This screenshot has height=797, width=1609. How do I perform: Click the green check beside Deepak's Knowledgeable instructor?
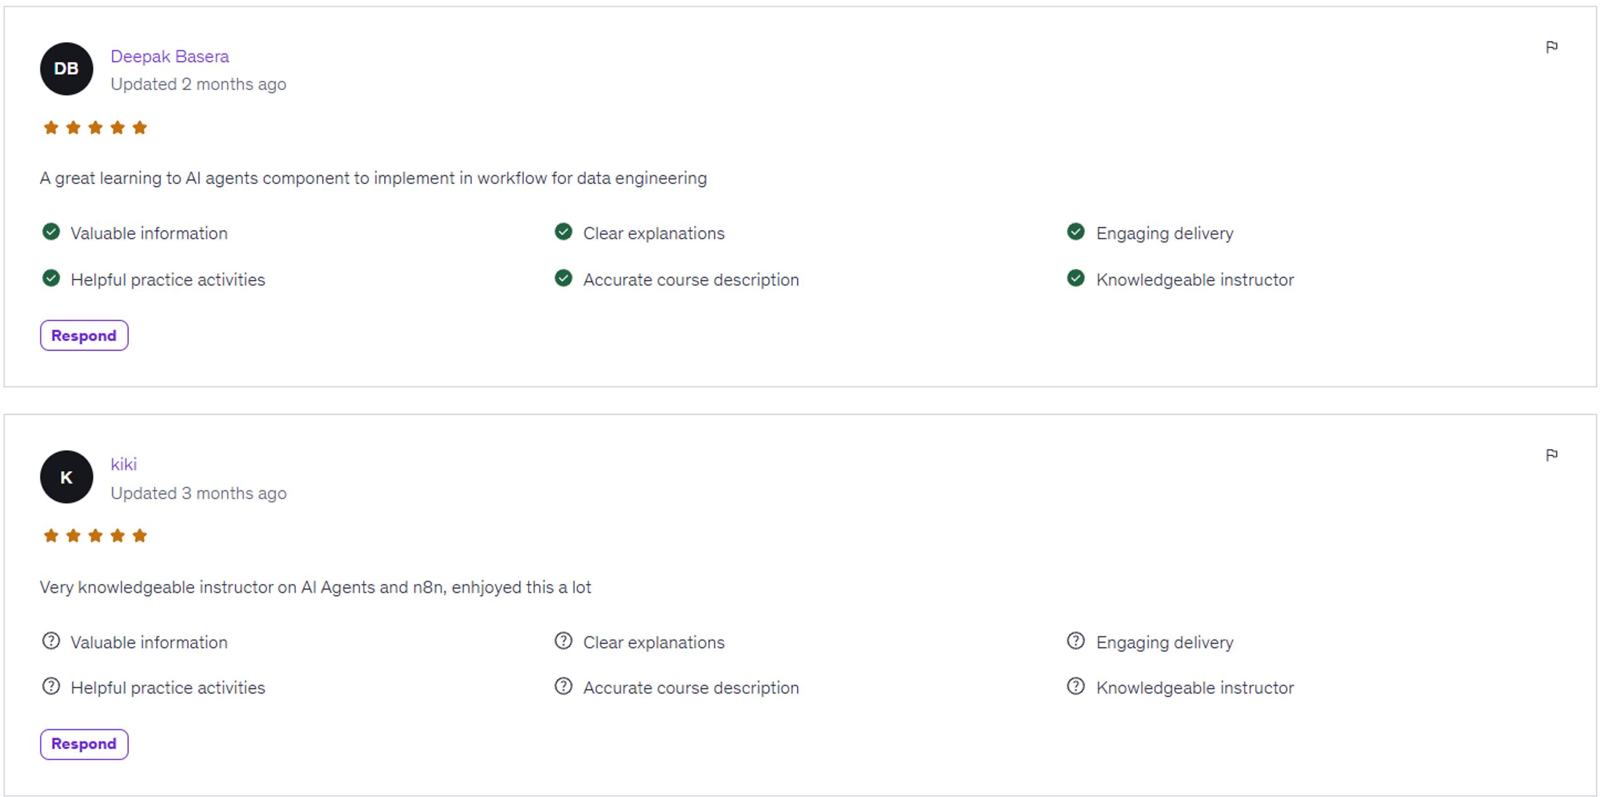(1075, 278)
